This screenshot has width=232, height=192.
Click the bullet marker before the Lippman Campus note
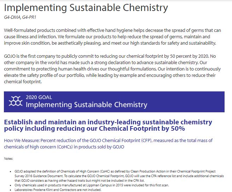click(11, 185)
